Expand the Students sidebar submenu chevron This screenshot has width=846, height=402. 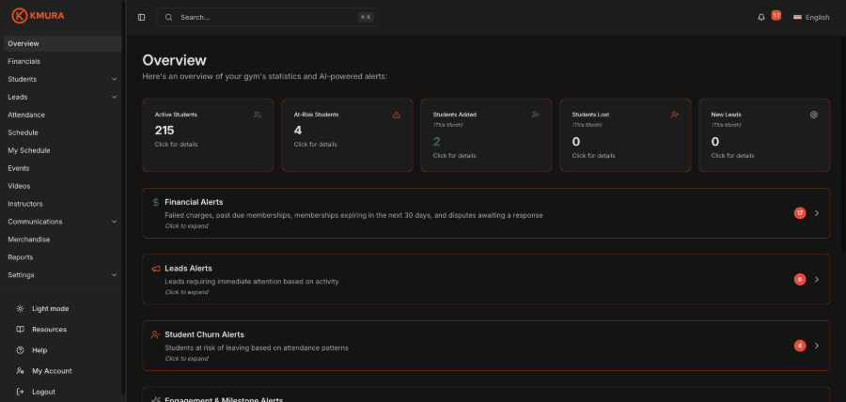[114, 79]
